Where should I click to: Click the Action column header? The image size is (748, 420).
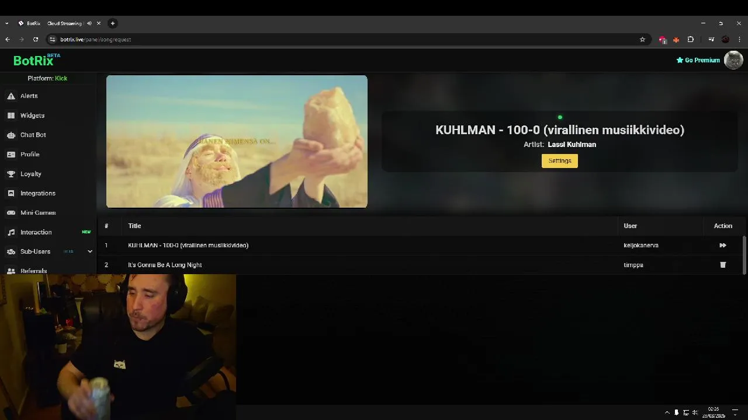click(723, 226)
